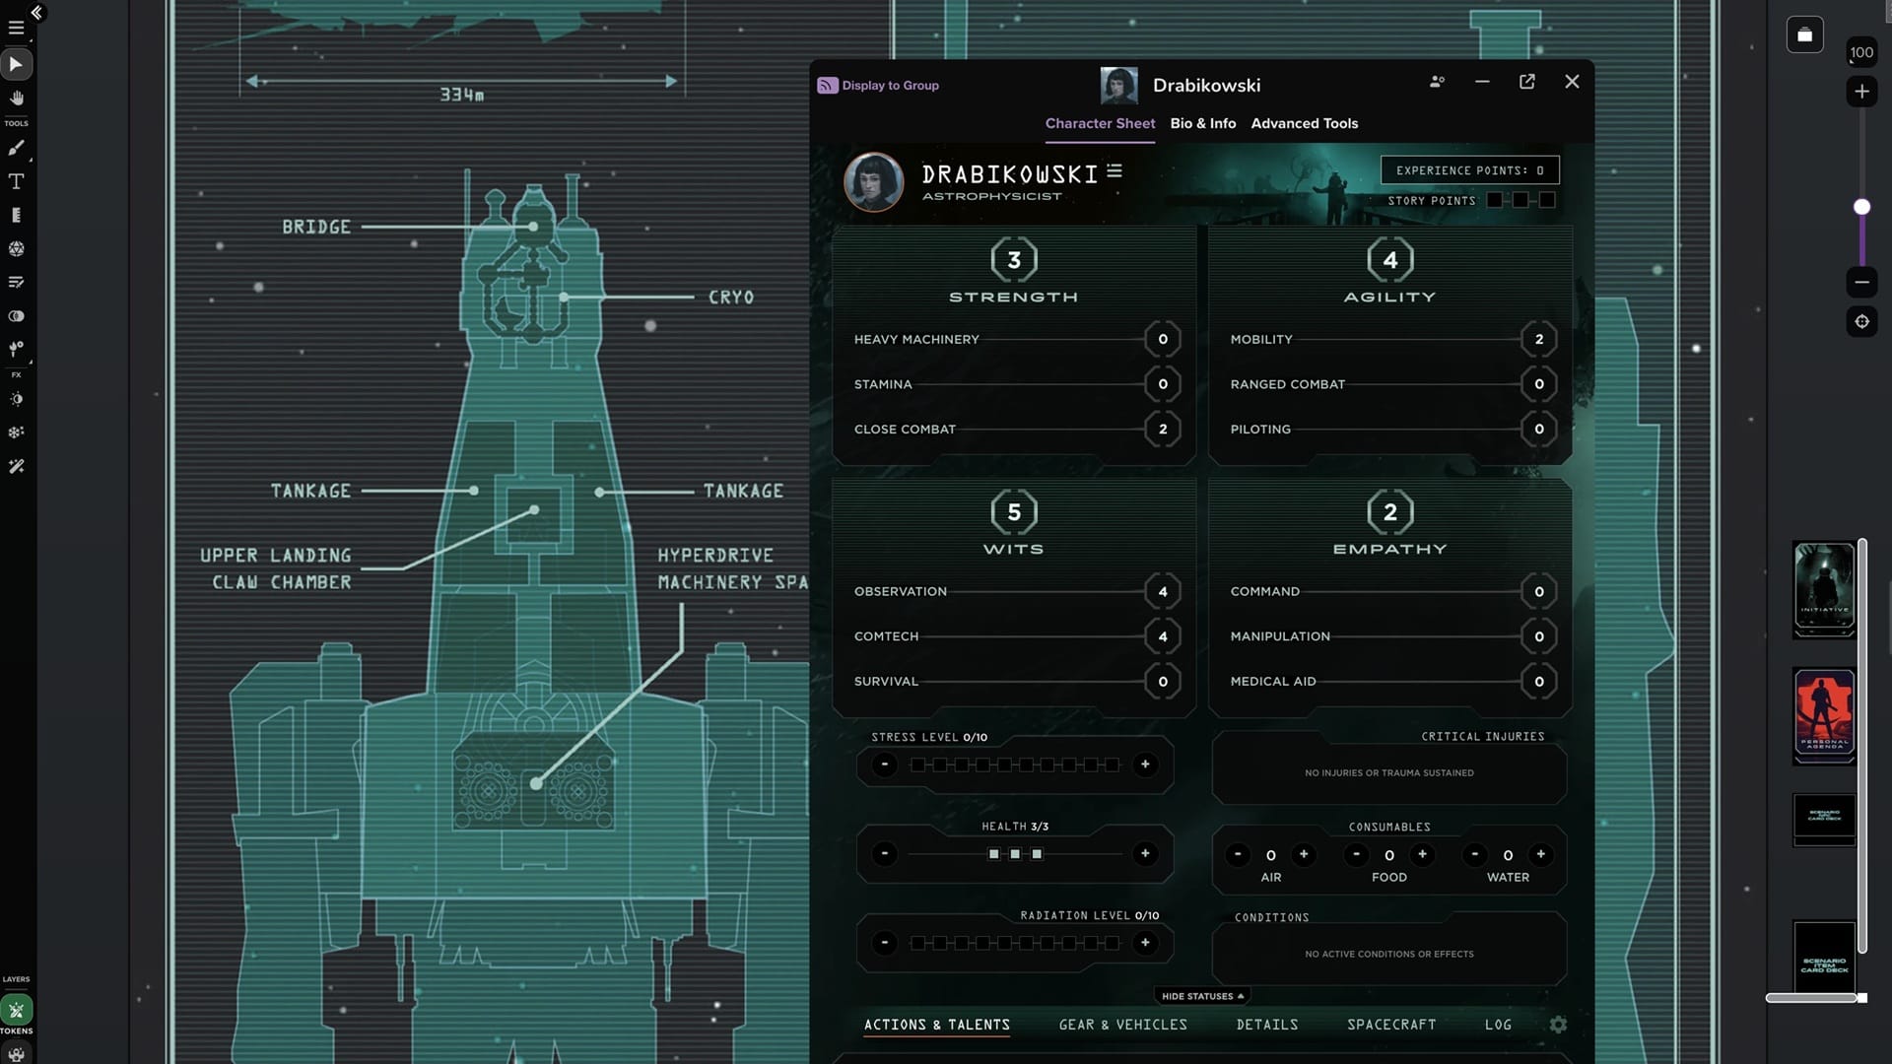Select the pan hand tool
1892x1064 pixels.
(x=17, y=99)
